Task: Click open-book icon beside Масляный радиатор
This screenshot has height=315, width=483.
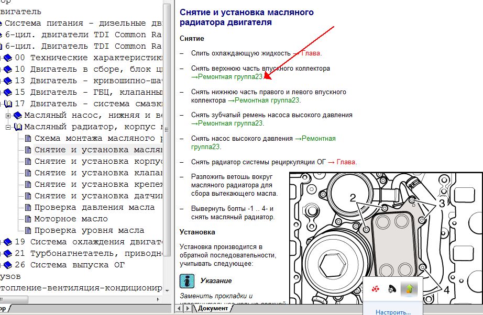Action: click(18, 127)
